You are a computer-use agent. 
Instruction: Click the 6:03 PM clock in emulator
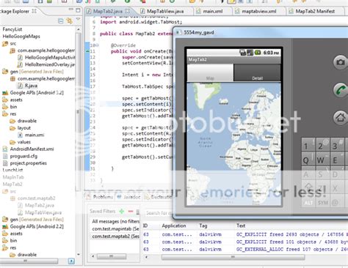pyautogui.click(x=271, y=53)
